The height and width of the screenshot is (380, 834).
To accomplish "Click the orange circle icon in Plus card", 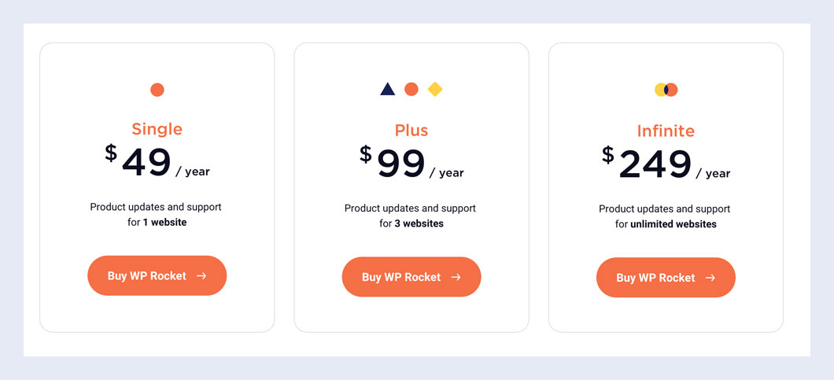I will click(411, 90).
